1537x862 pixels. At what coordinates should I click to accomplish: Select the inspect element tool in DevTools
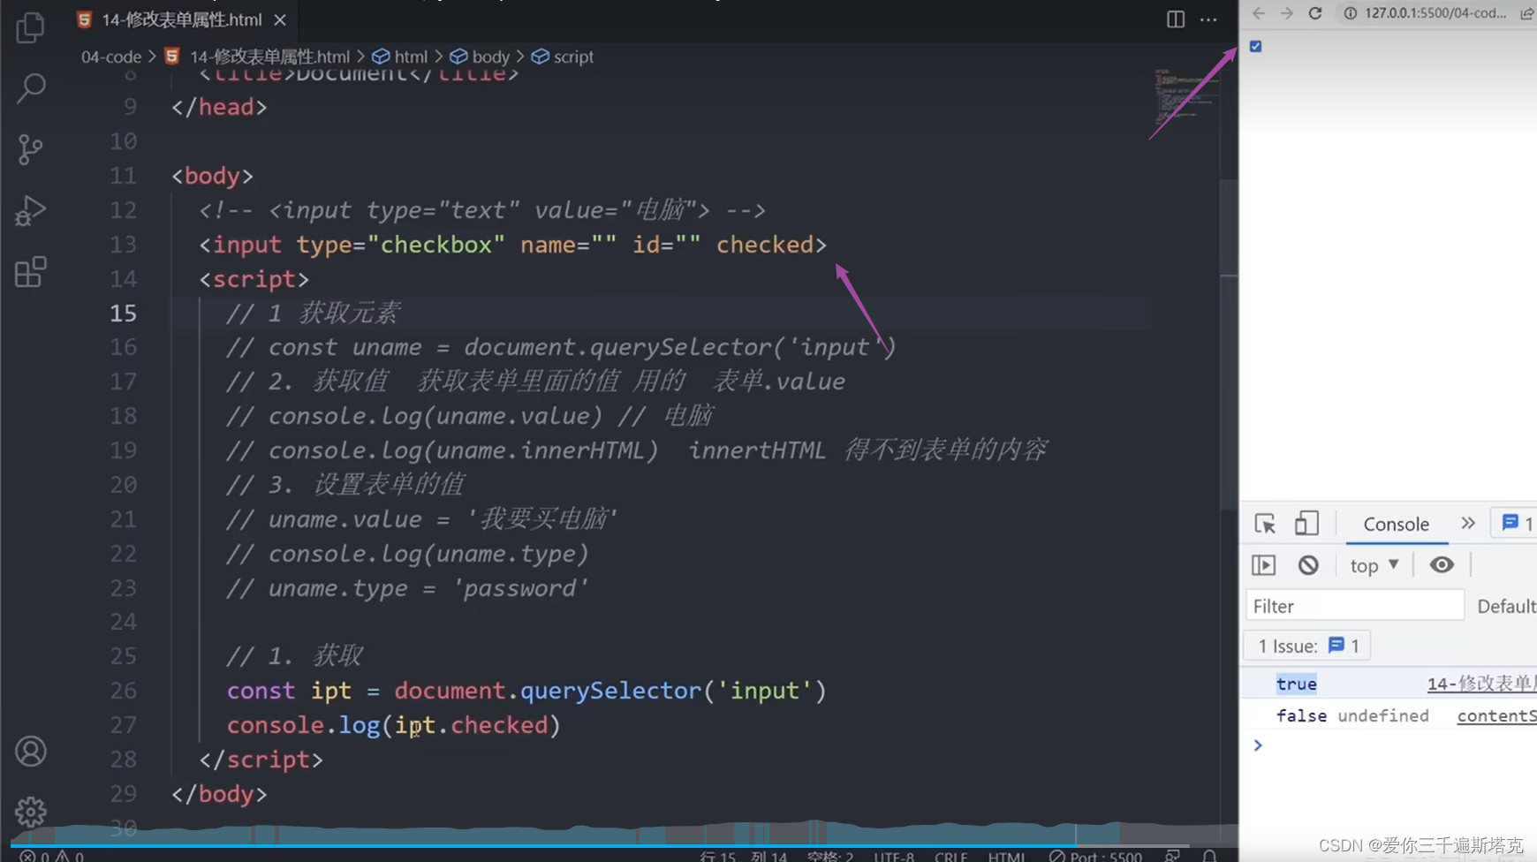click(1265, 524)
